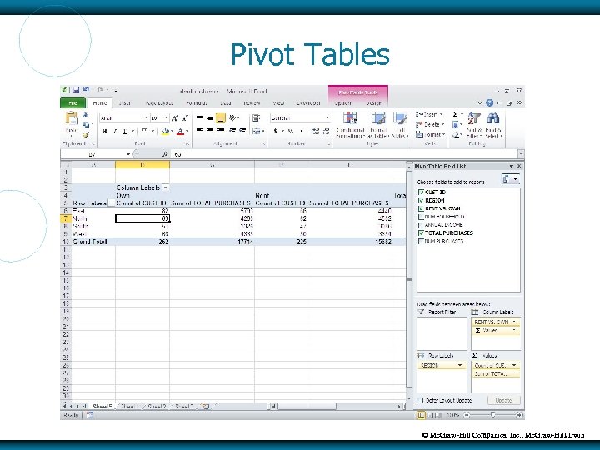This screenshot has height=450, width=600.
Task: Open REGION field dropdown in Row Labels area
Action: click(459, 366)
